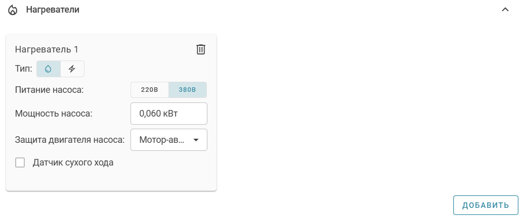Click the Нагреватель 1 card title
Image resolution: width=522 pixels, height=219 pixels.
[x=47, y=49]
